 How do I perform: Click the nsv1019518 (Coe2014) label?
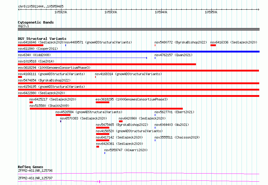(36, 61)
